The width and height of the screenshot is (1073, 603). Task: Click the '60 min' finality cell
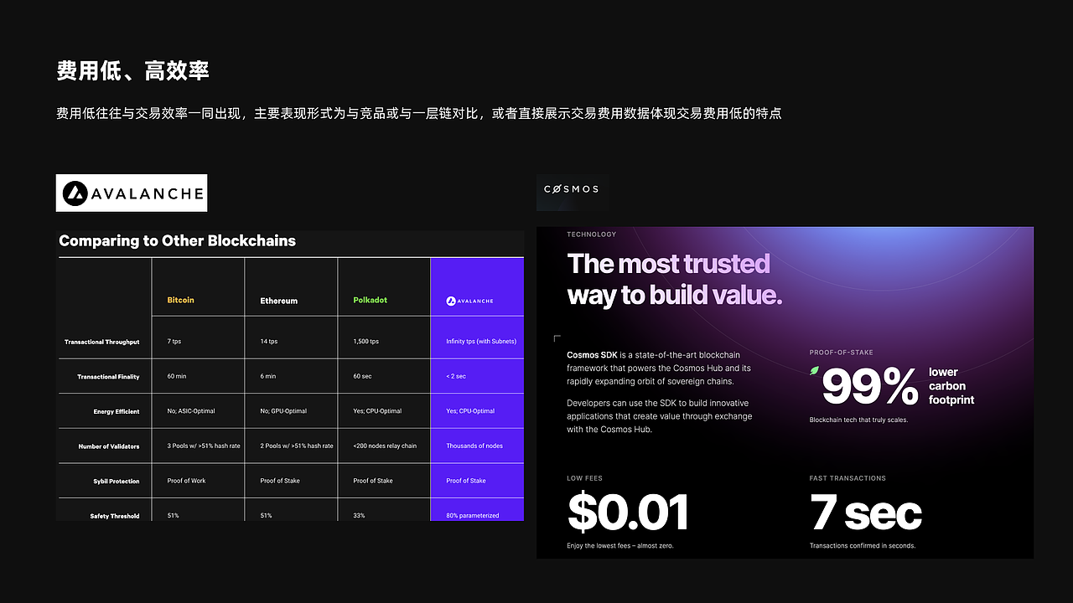pos(177,376)
